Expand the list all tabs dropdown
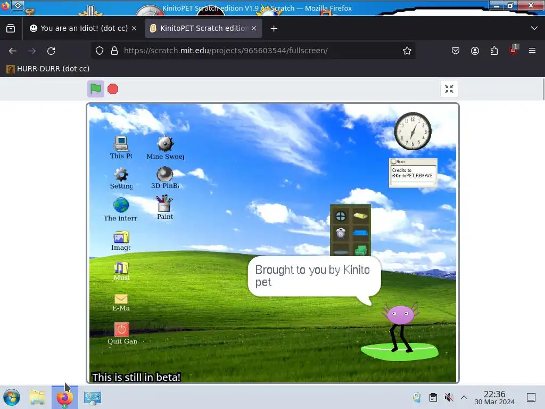The height and width of the screenshot is (409, 545). pos(534,28)
